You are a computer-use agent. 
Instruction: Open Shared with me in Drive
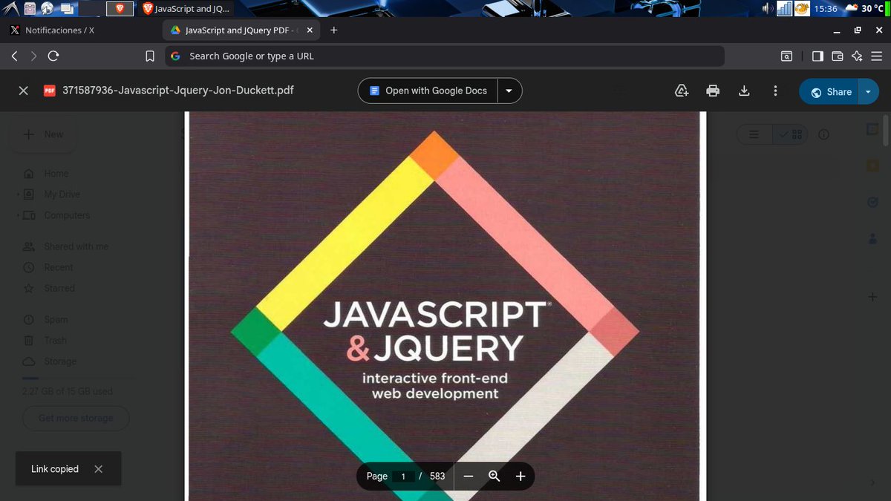coord(76,246)
